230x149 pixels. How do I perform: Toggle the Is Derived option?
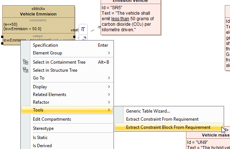(x=42, y=145)
